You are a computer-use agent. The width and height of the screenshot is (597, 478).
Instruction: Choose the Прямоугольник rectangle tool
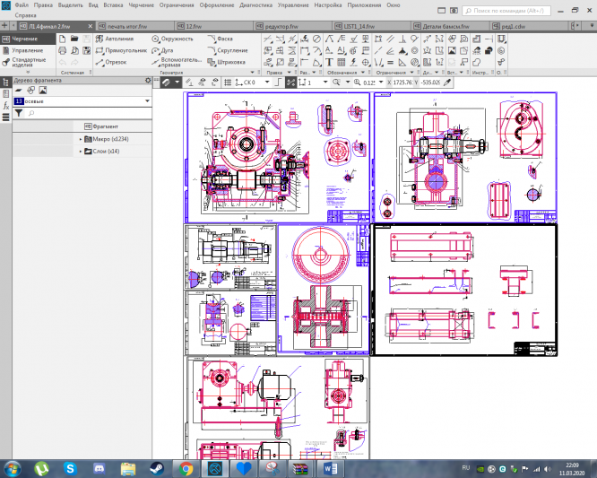point(121,51)
